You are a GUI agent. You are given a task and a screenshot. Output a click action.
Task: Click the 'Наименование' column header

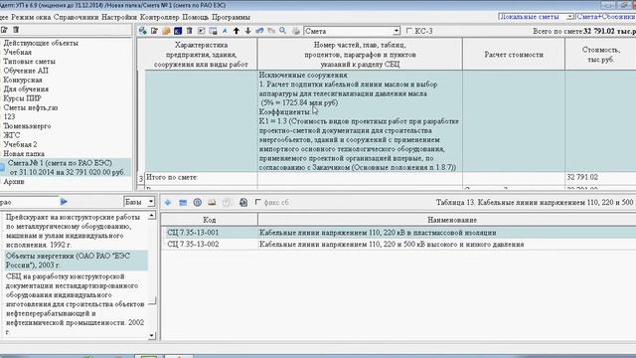[446, 220]
